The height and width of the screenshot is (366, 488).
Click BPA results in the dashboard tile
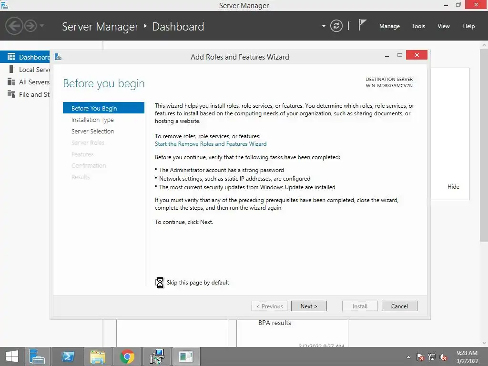click(x=274, y=323)
